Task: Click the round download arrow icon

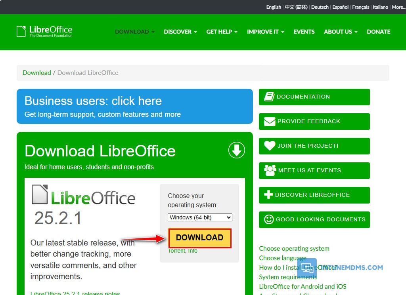Action: point(236,150)
